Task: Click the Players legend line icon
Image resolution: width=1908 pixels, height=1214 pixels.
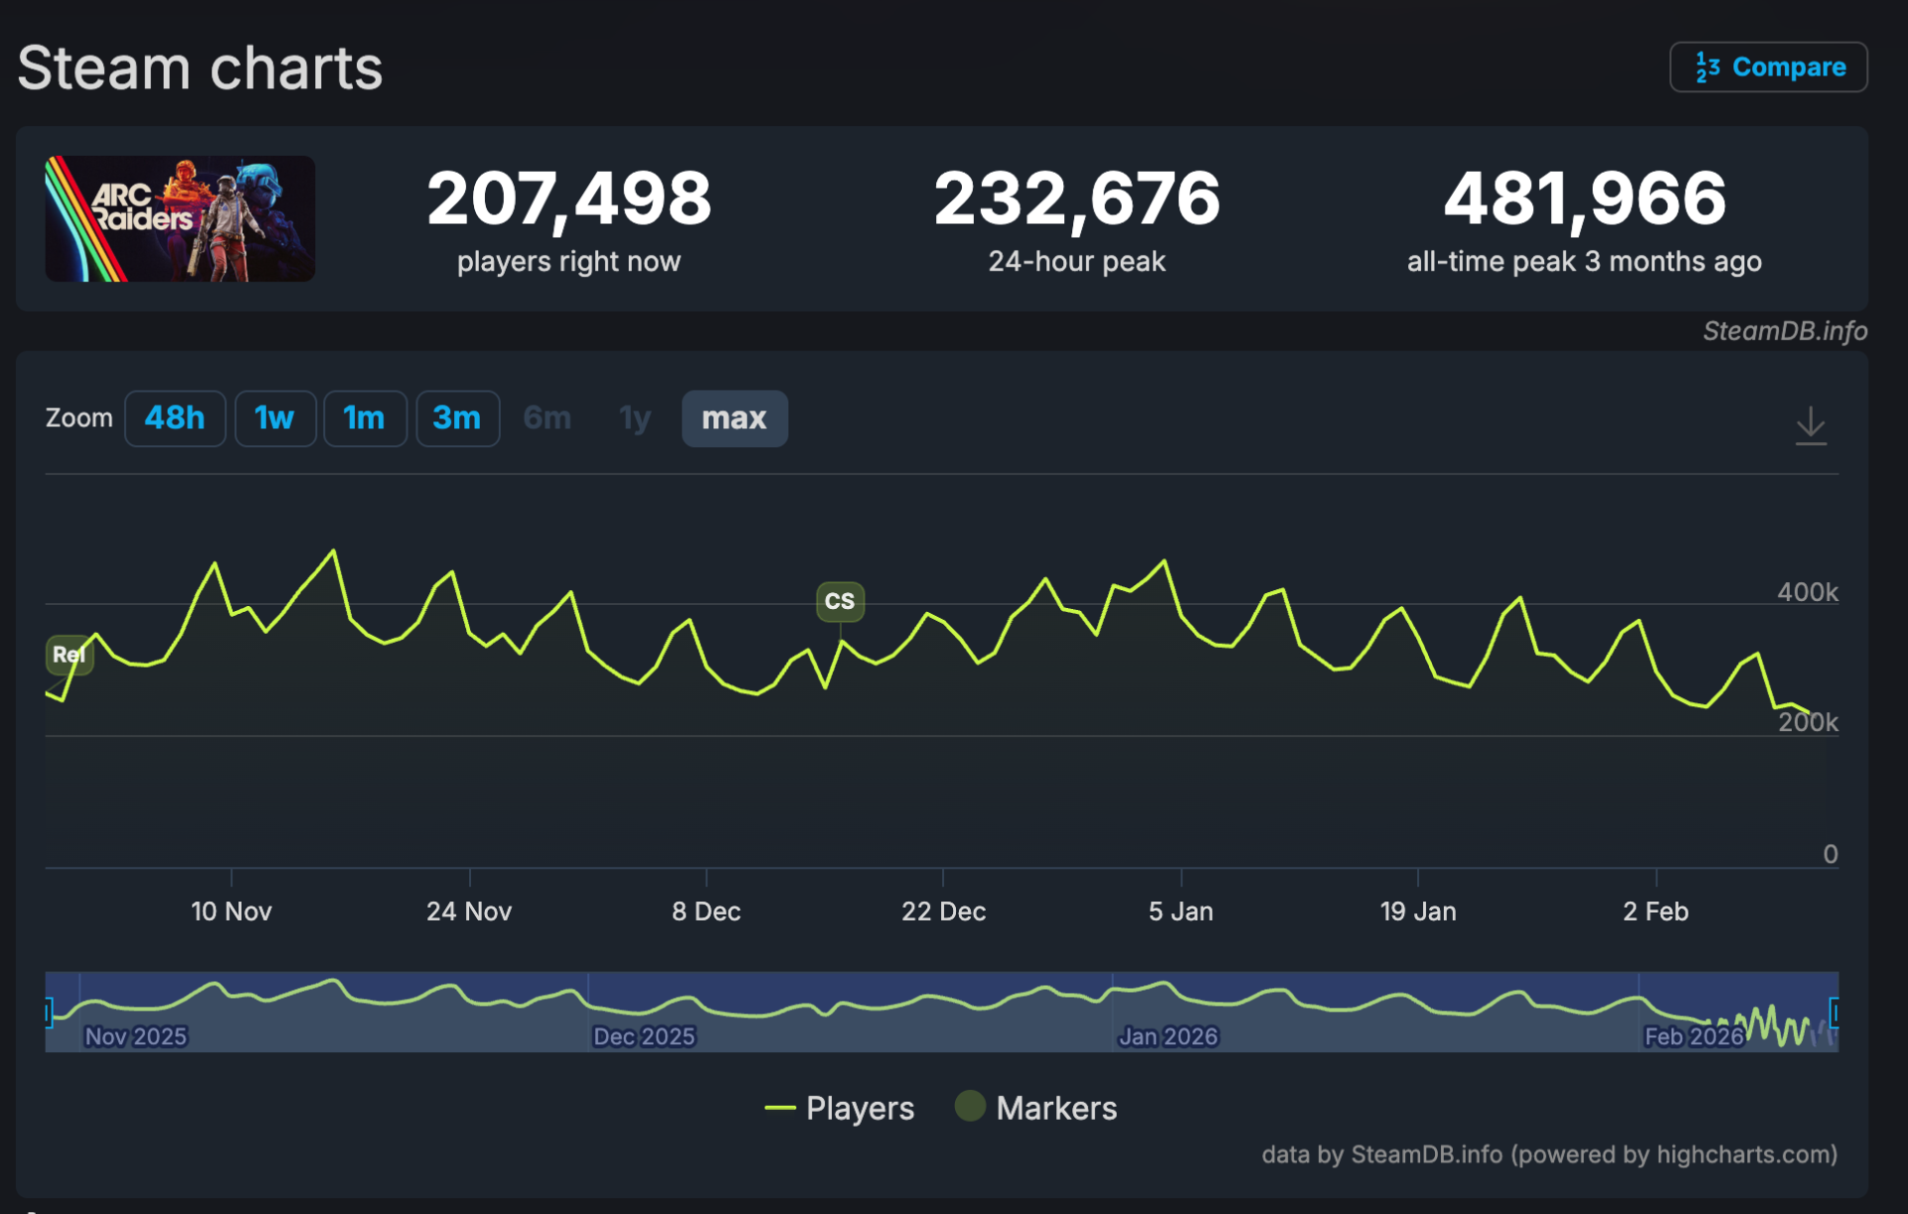Action: 781,1108
